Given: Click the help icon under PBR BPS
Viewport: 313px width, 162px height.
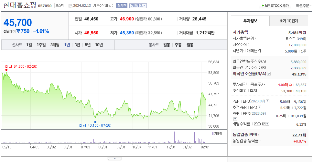Looking at the screenshot, I should [235, 119].
